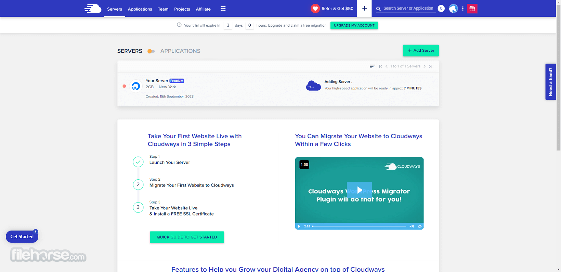Click the page vertical scrollbar
This screenshot has height=272, width=561.
pos(558,78)
